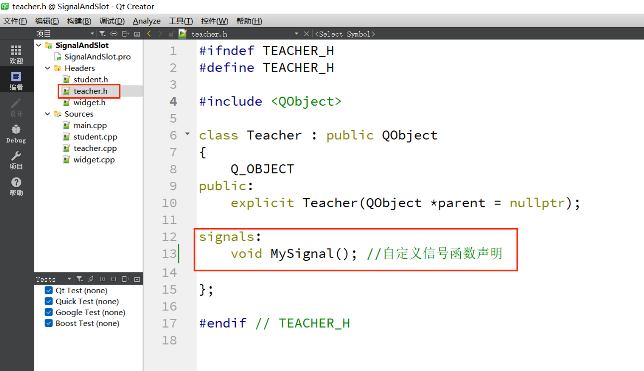This screenshot has width=644, height=371.
Task: Select teacher.h in project tree
Action: [90, 91]
